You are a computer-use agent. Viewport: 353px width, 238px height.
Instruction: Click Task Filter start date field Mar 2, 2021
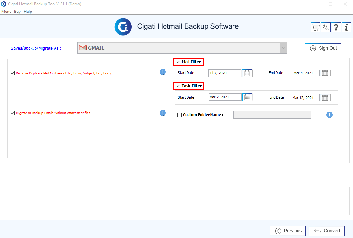point(225,97)
